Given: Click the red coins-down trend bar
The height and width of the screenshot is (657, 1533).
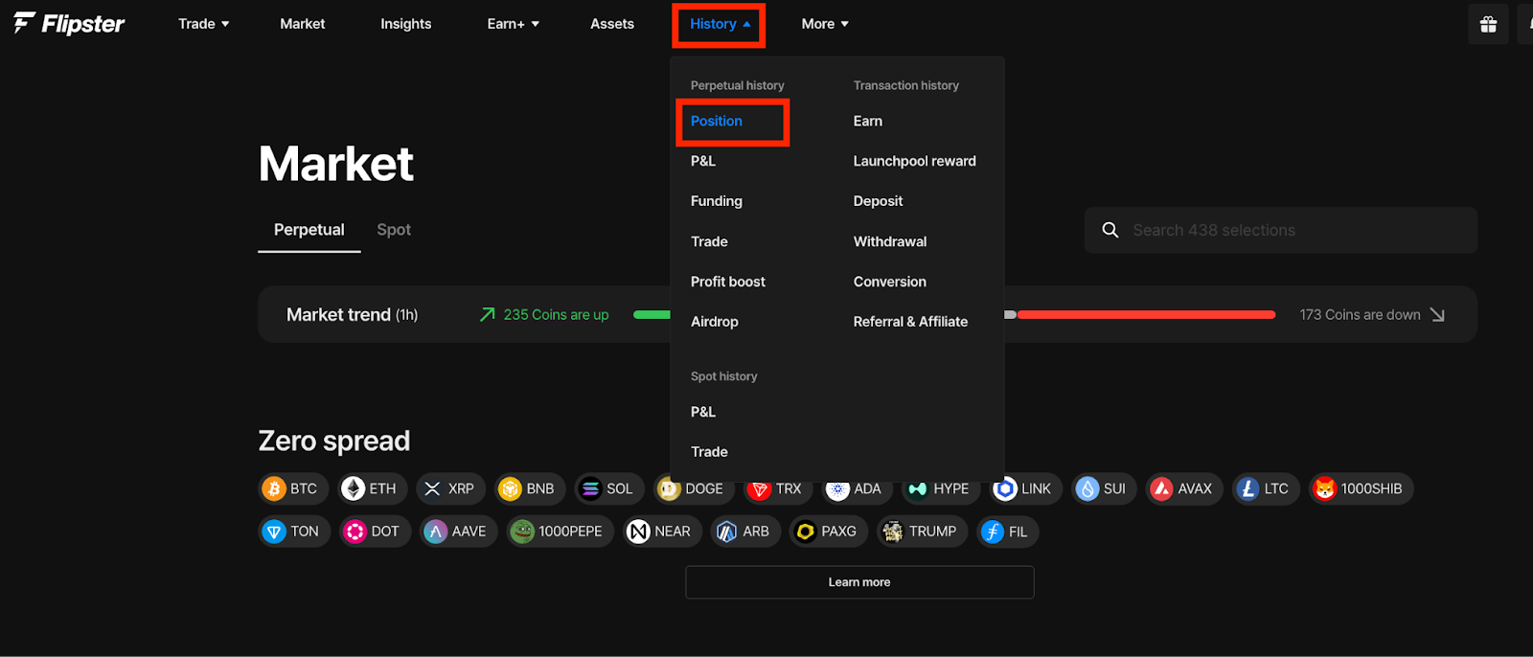Looking at the screenshot, I should 1146,315.
